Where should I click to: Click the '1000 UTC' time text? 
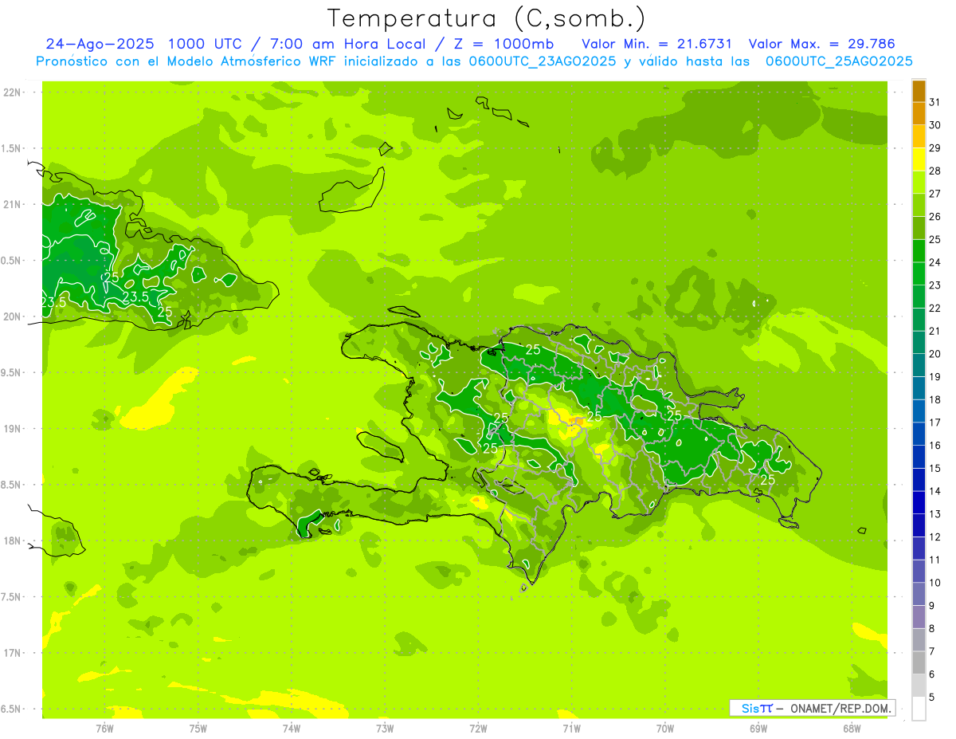click(205, 44)
